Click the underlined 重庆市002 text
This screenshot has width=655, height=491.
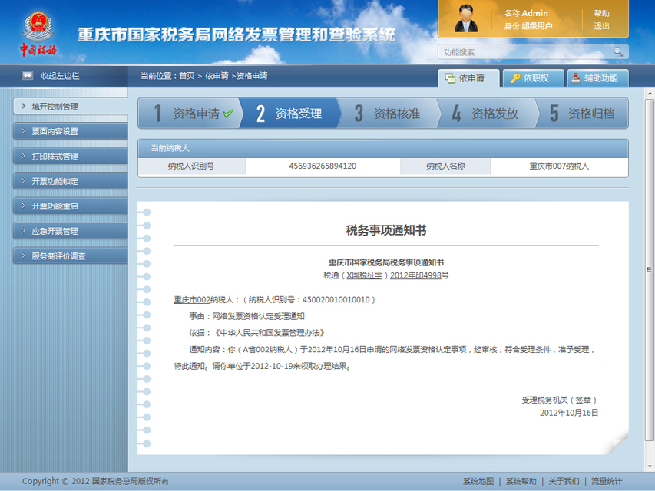click(192, 300)
